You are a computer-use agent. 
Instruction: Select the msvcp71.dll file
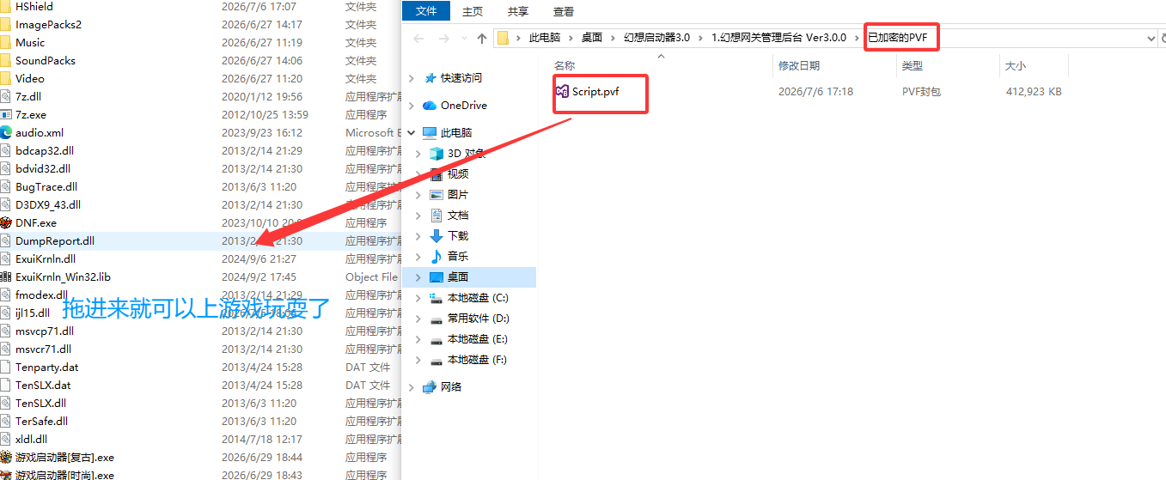click(45, 331)
